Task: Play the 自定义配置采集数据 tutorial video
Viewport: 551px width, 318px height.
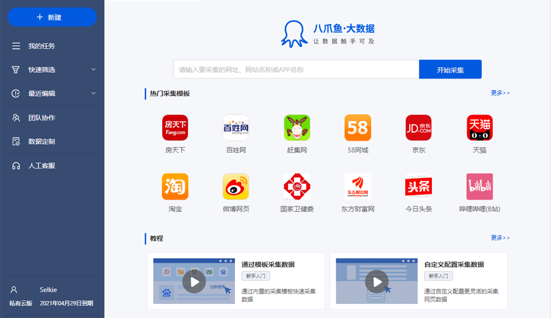Action: [377, 281]
